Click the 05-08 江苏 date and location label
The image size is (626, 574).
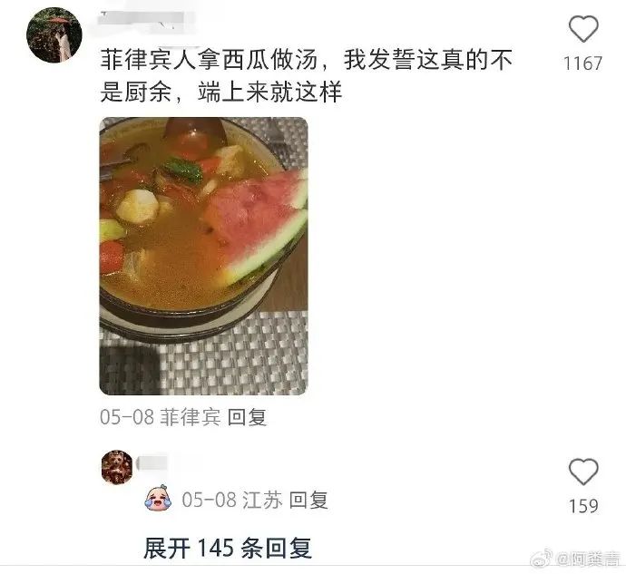(x=232, y=501)
